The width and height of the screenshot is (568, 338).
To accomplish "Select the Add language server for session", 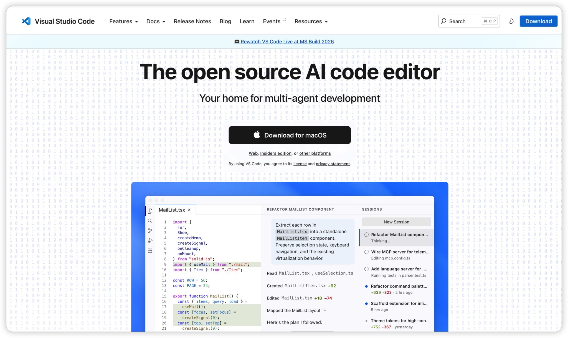I will (x=397, y=272).
